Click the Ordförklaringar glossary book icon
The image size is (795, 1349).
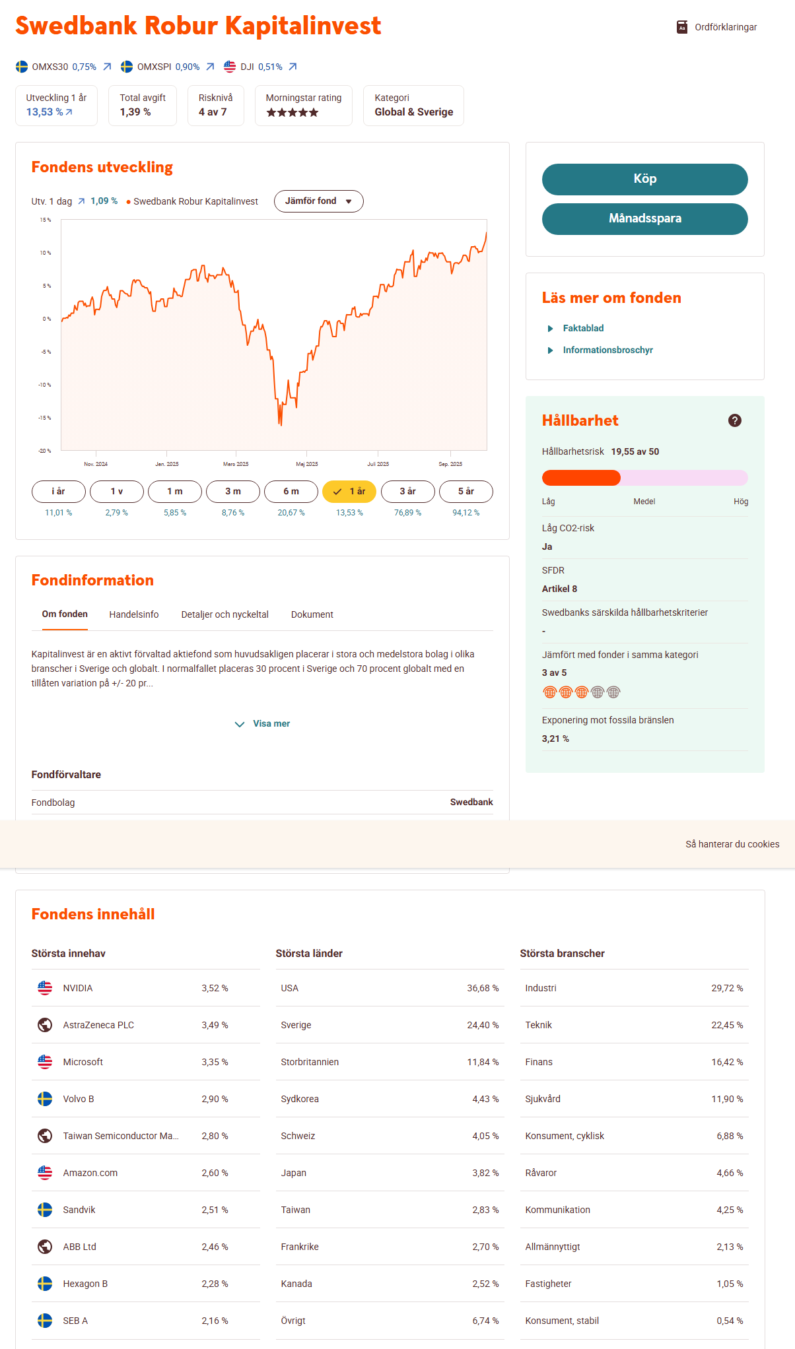[682, 27]
